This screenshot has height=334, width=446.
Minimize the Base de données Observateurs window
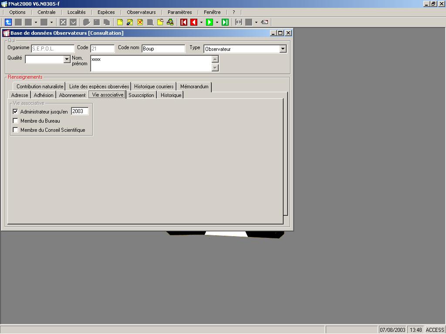tap(274, 33)
